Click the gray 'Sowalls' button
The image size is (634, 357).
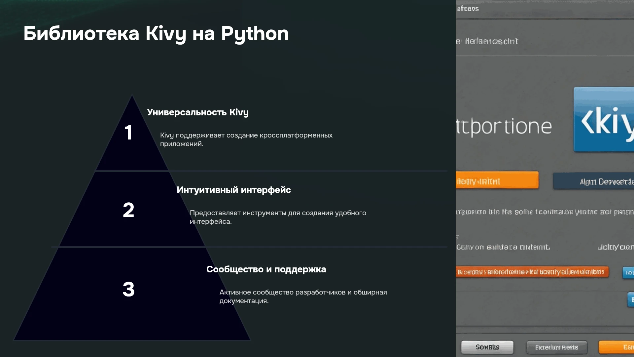[487, 347]
